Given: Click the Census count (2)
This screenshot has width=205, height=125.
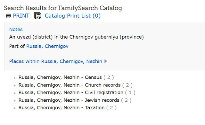Looking at the screenshot, I should tap(109, 77).
